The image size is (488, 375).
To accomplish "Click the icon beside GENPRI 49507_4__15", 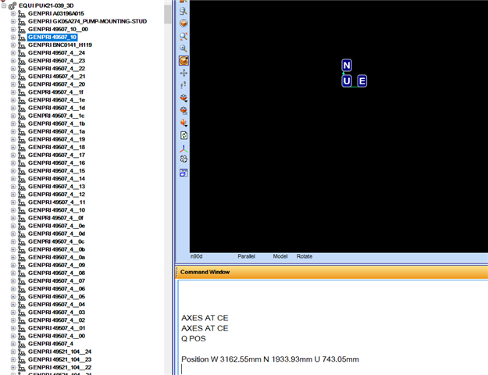I will [22, 171].
